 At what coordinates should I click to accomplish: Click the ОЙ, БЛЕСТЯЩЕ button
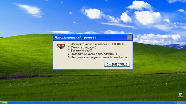pyautogui.click(x=117, y=64)
